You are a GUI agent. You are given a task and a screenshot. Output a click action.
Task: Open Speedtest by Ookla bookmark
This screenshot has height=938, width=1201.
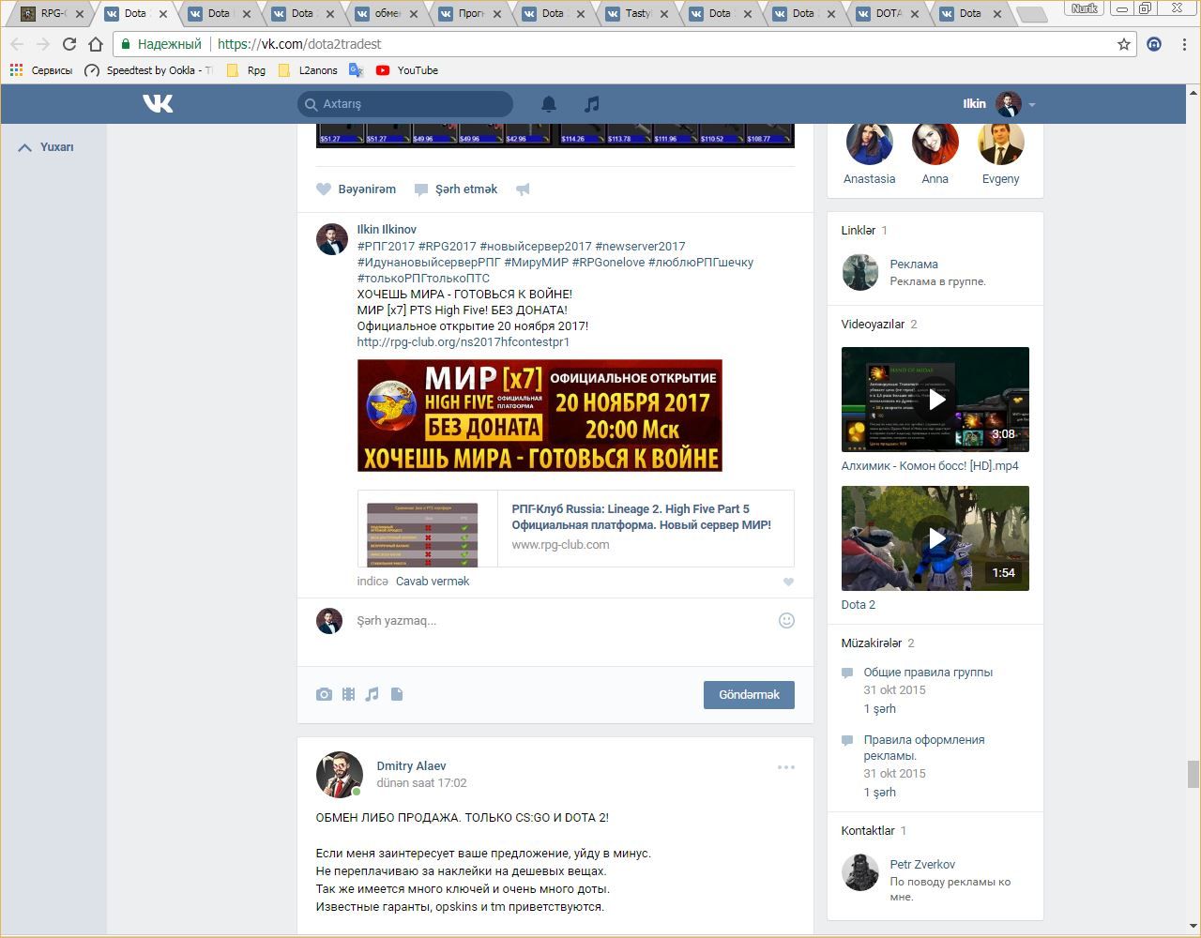coord(148,70)
